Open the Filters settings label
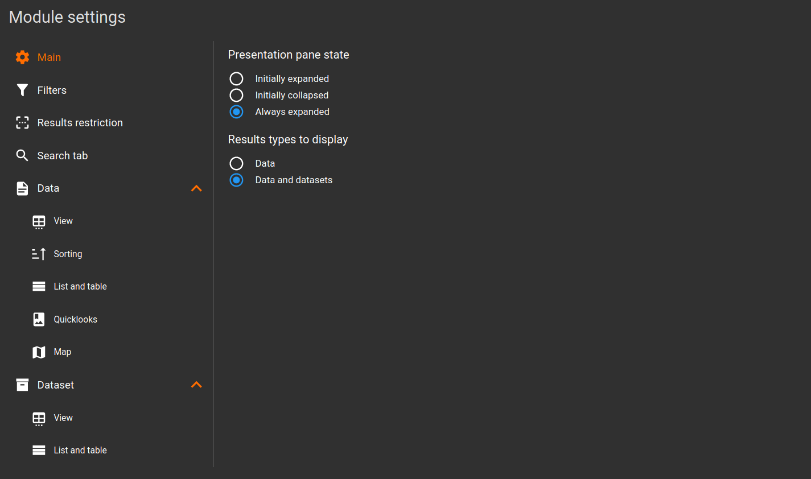The width and height of the screenshot is (811, 479). 52,90
